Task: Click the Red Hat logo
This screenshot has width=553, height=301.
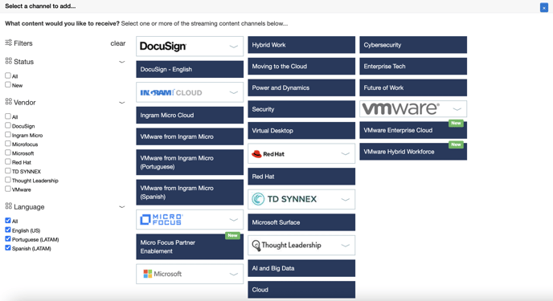Action: tap(268, 154)
